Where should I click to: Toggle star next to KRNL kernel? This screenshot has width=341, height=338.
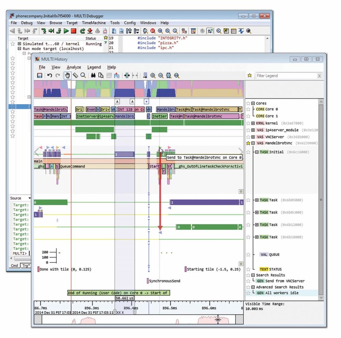coord(249,123)
